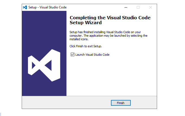
Task: Close the Setup wizard window
Action: click(x=151, y=7)
